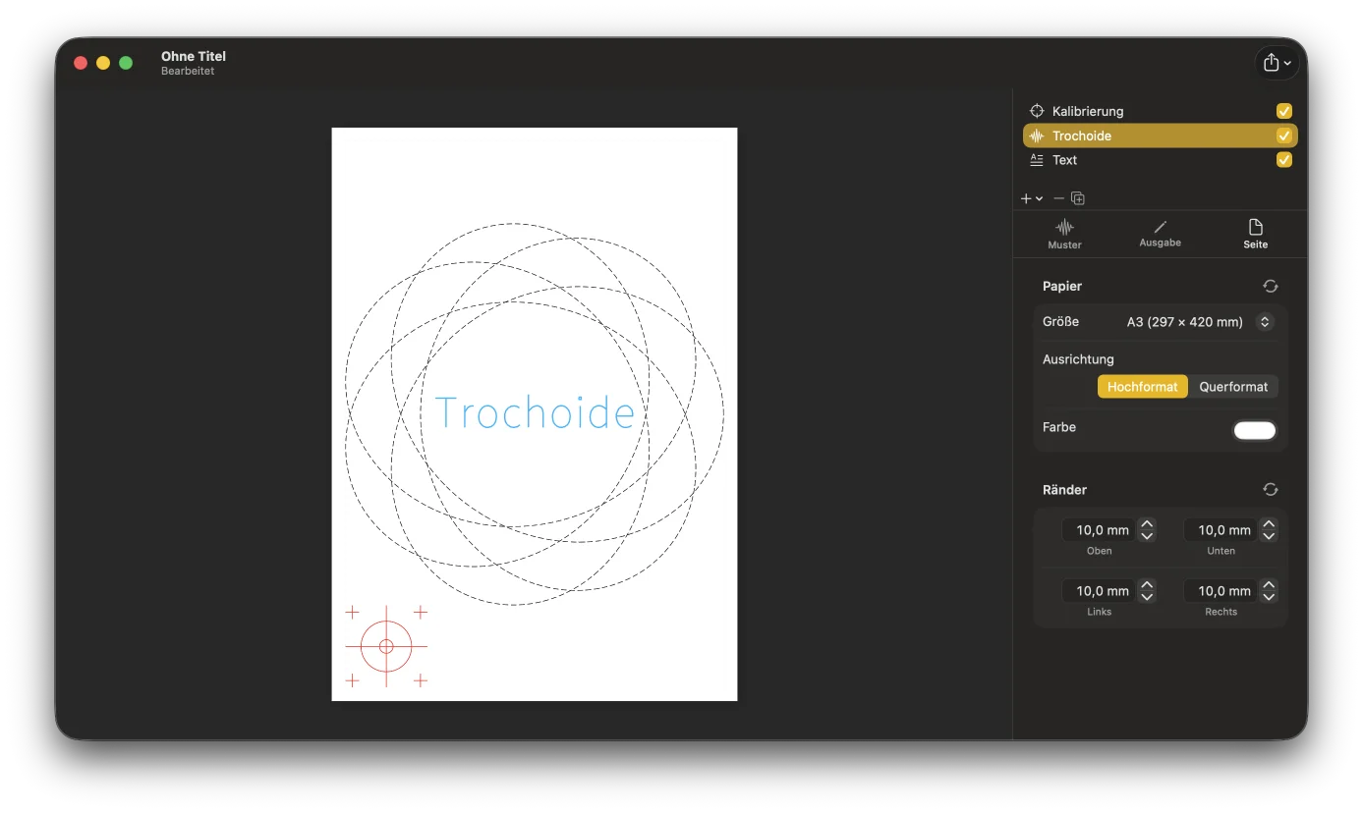Click the Rechts margin input field
This screenshot has height=813, width=1363.
pyautogui.click(x=1220, y=591)
